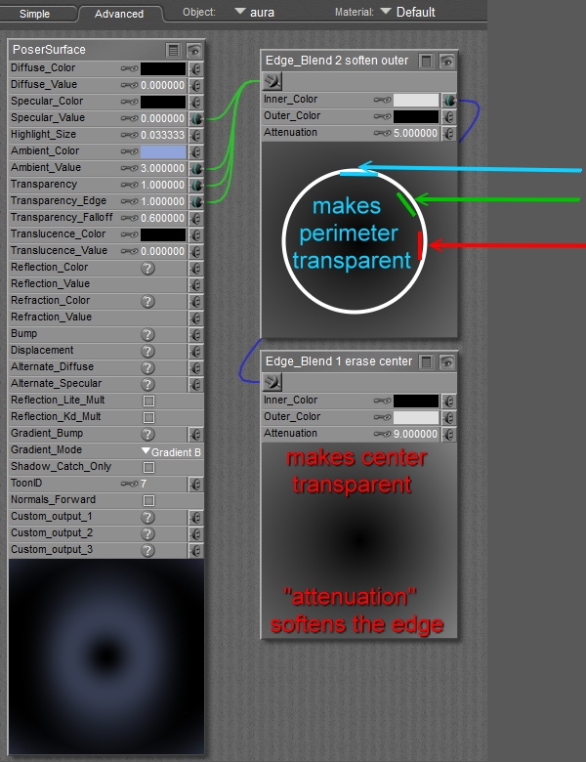Edit the Highlight_Size 0.033333 value

tap(163, 135)
